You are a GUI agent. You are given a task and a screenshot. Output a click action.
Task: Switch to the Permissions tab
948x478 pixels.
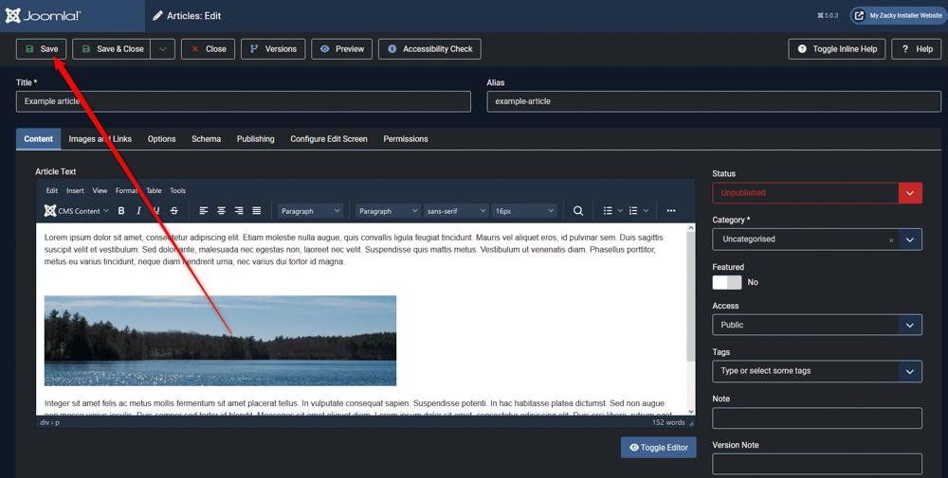tap(405, 139)
